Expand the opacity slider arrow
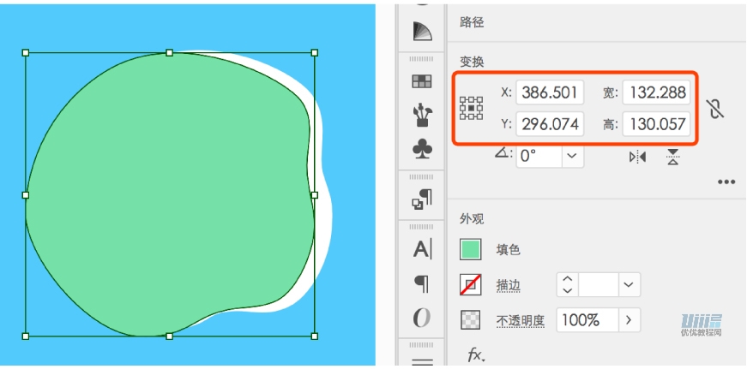 (x=629, y=320)
